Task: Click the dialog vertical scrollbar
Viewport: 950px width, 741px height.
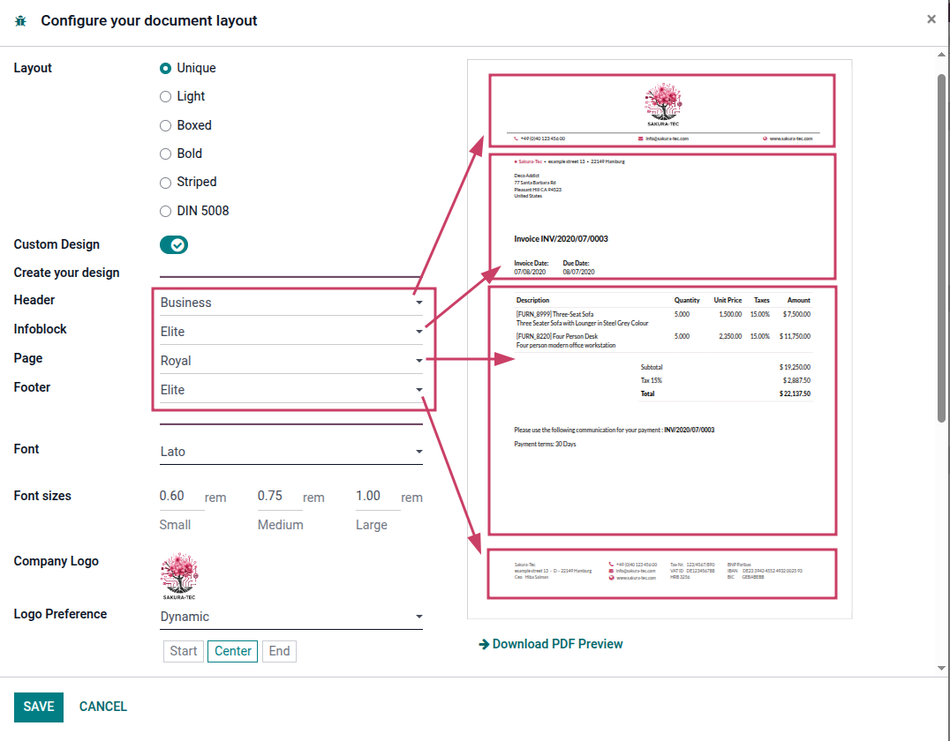Action: pos(941,248)
